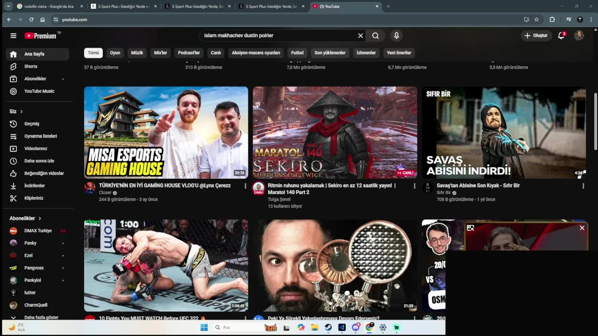Open the Chrome three-dot menu
The image size is (598, 336).
pos(591,20)
